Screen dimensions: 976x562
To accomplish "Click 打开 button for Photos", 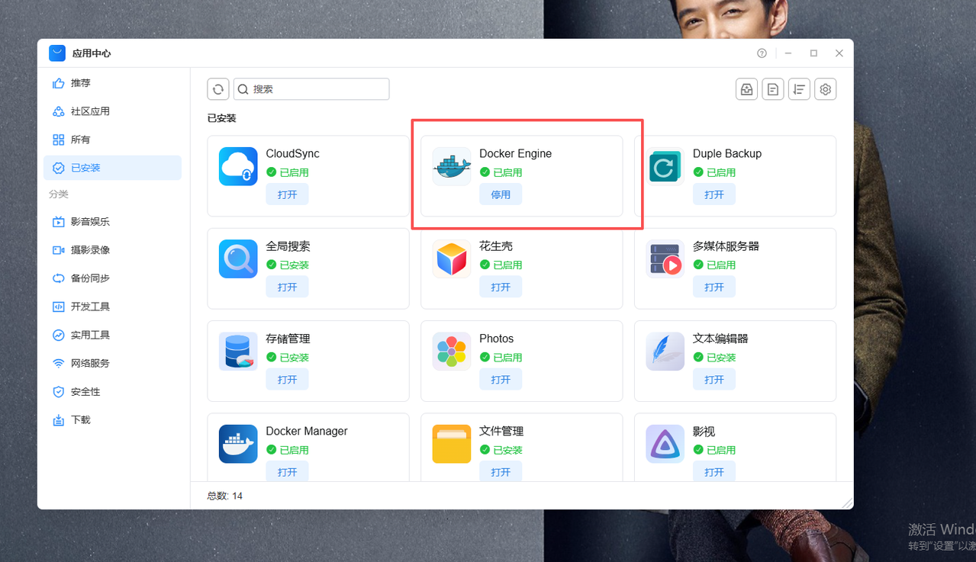I will [501, 379].
